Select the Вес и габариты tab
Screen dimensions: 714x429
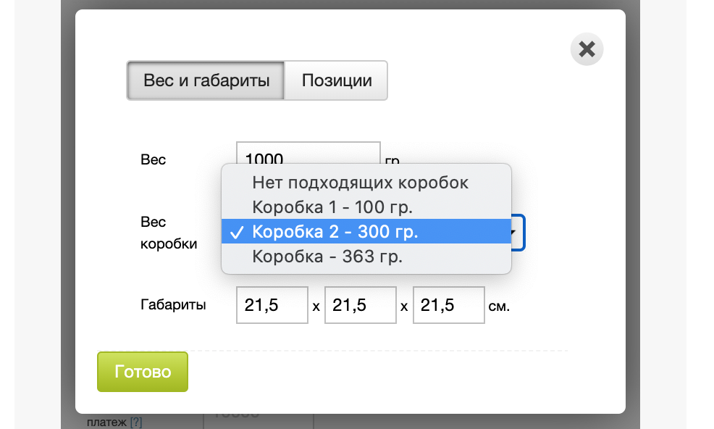(x=206, y=80)
